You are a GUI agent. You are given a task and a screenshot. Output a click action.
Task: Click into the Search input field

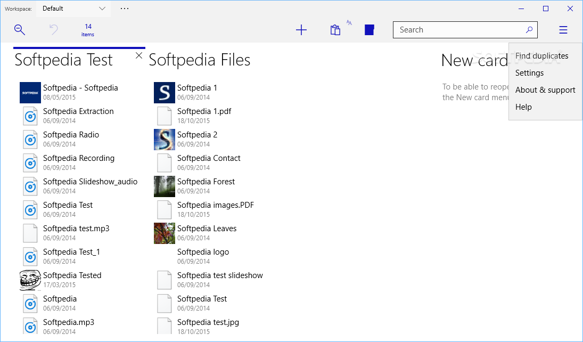point(465,30)
